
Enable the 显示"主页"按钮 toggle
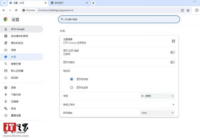[x=172, y=52]
